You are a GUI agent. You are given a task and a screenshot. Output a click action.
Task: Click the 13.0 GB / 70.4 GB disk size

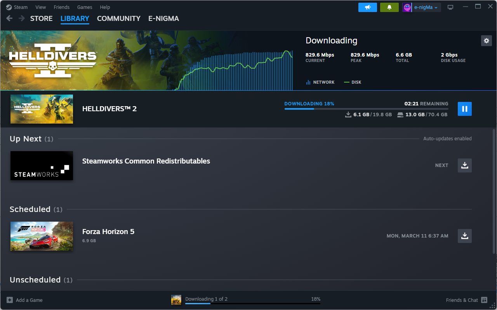[422, 115]
